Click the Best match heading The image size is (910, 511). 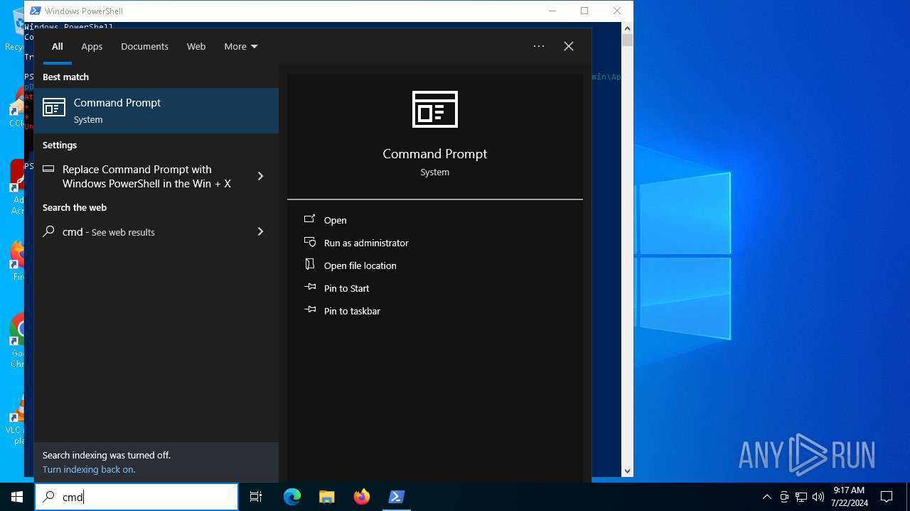(65, 77)
